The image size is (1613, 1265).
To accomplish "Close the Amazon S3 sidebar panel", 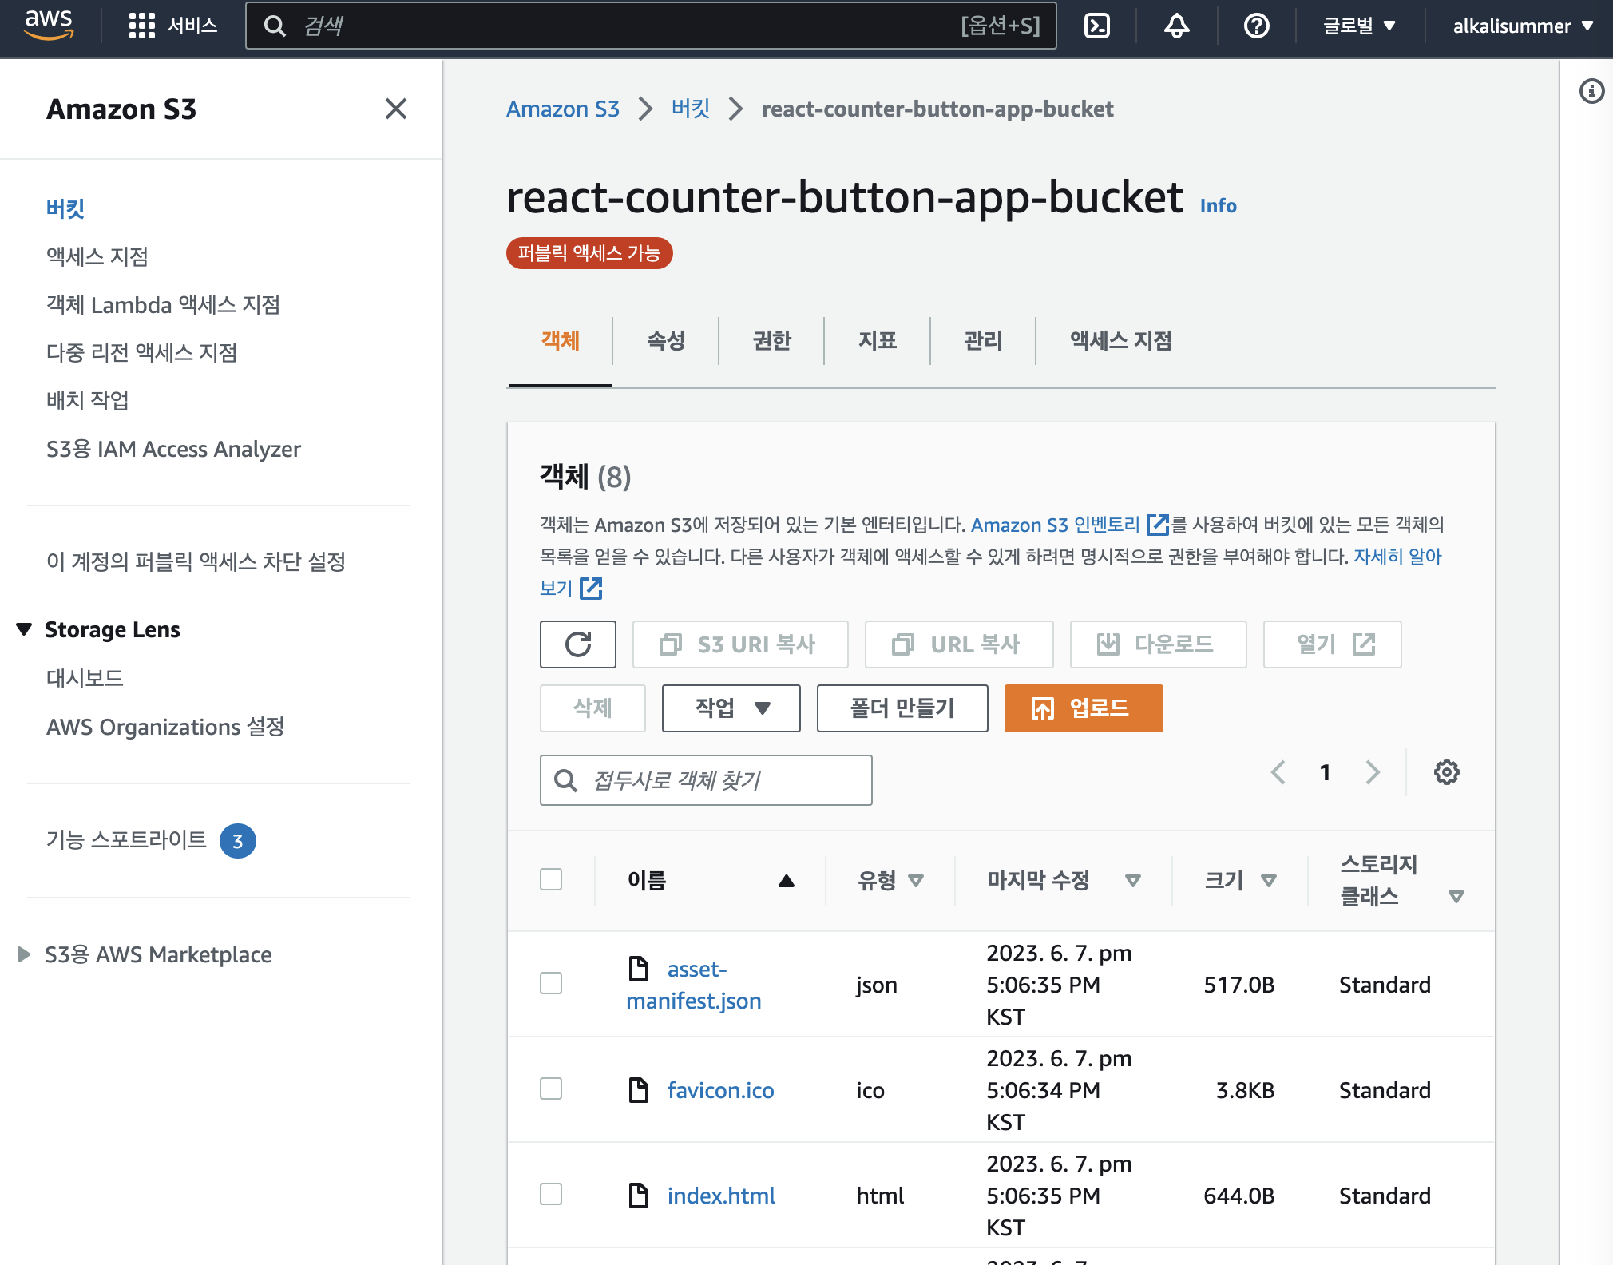I will [396, 109].
